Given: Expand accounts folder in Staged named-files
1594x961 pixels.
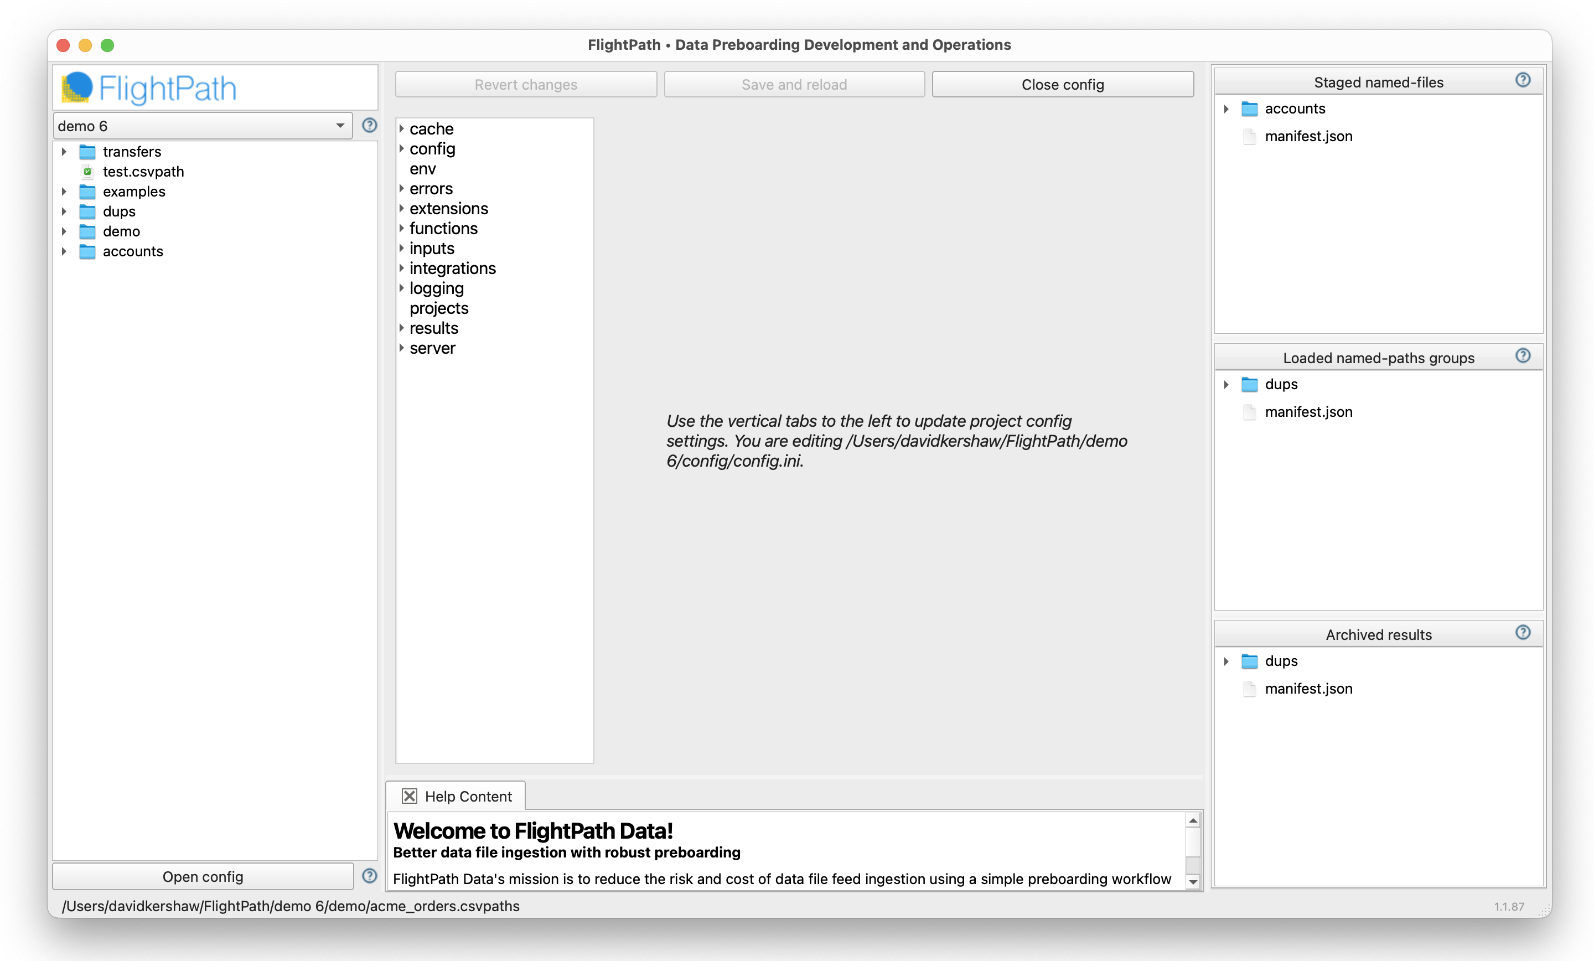Looking at the screenshot, I should [x=1226, y=108].
